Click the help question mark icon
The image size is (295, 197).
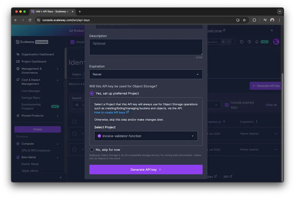(249, 41)
